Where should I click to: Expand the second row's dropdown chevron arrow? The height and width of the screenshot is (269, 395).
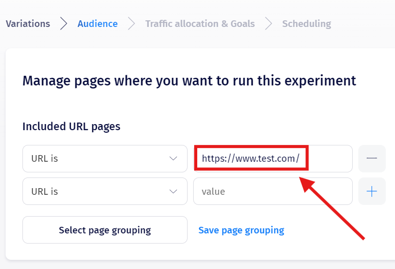(x=173, y=192)
